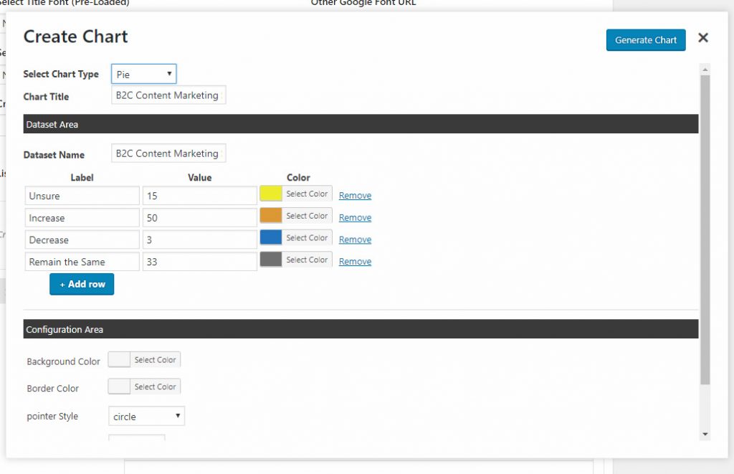Expand the pointer Style dropdown
The height and width of the screenshot is (474, 734).
146,416
